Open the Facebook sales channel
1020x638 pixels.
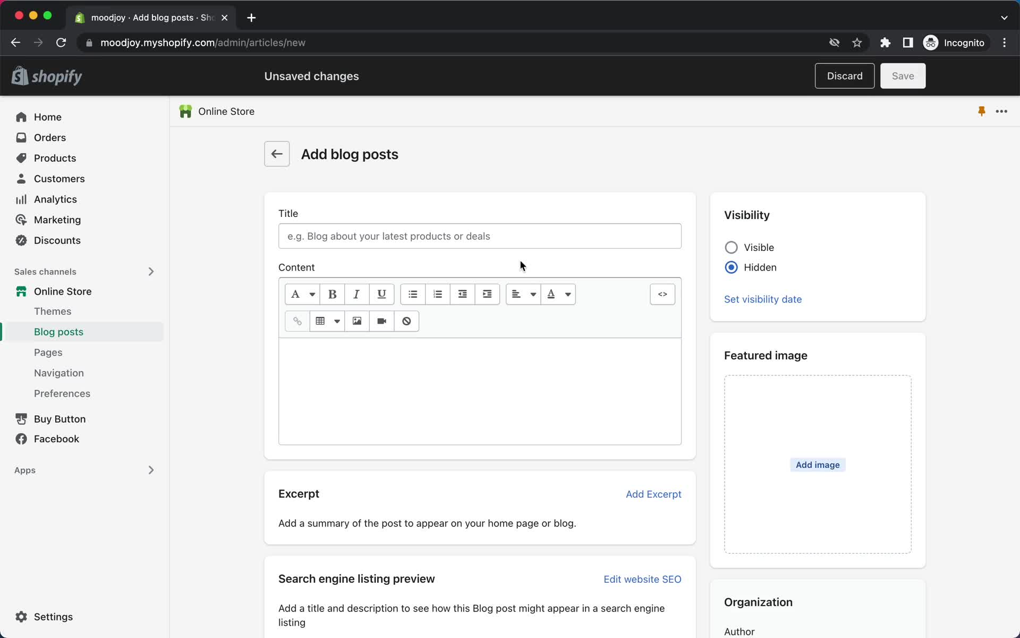(56, 439)
